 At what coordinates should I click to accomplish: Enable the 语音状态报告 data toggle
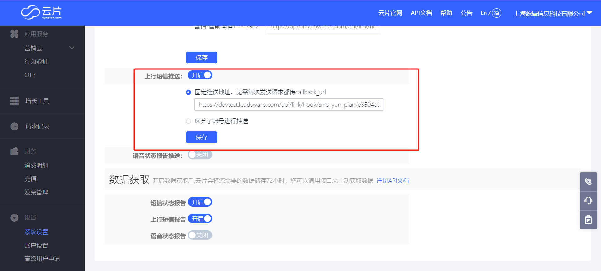click(x=200, y=235)
